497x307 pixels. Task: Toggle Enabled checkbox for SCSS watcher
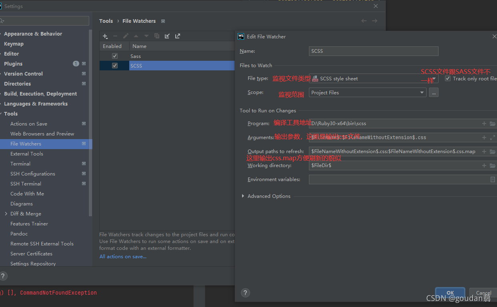point(115,66)
